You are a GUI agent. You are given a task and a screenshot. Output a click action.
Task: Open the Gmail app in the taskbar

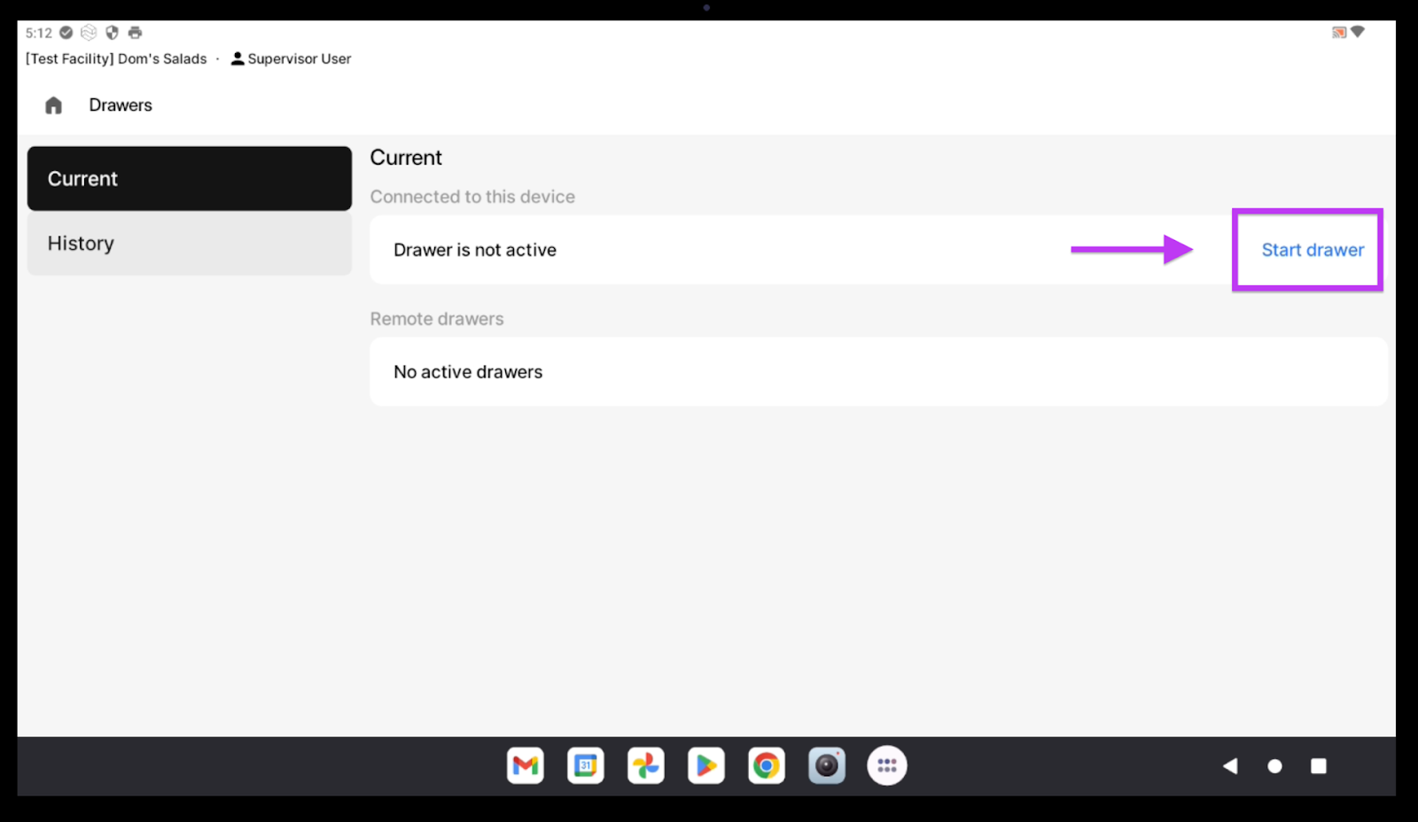(x=526, y=765)
